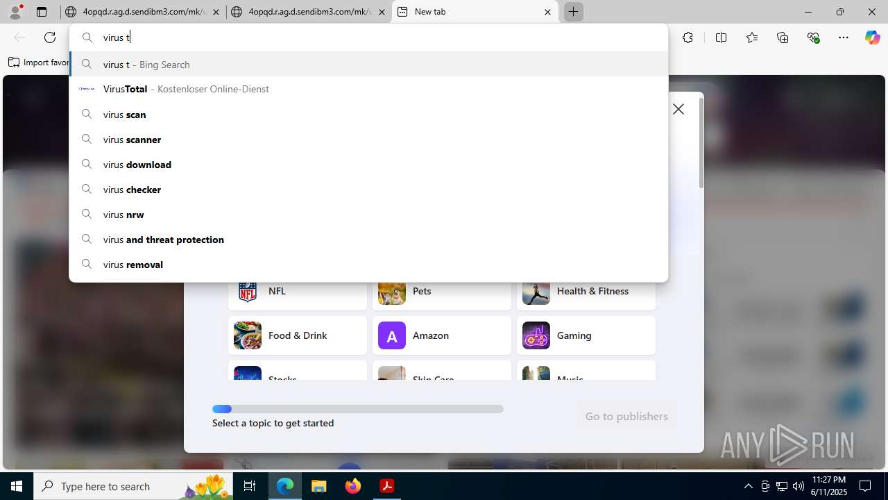Close the second sendibm3 tab
The height and width of the screenshot is (500, 888).
click(382, 12)
